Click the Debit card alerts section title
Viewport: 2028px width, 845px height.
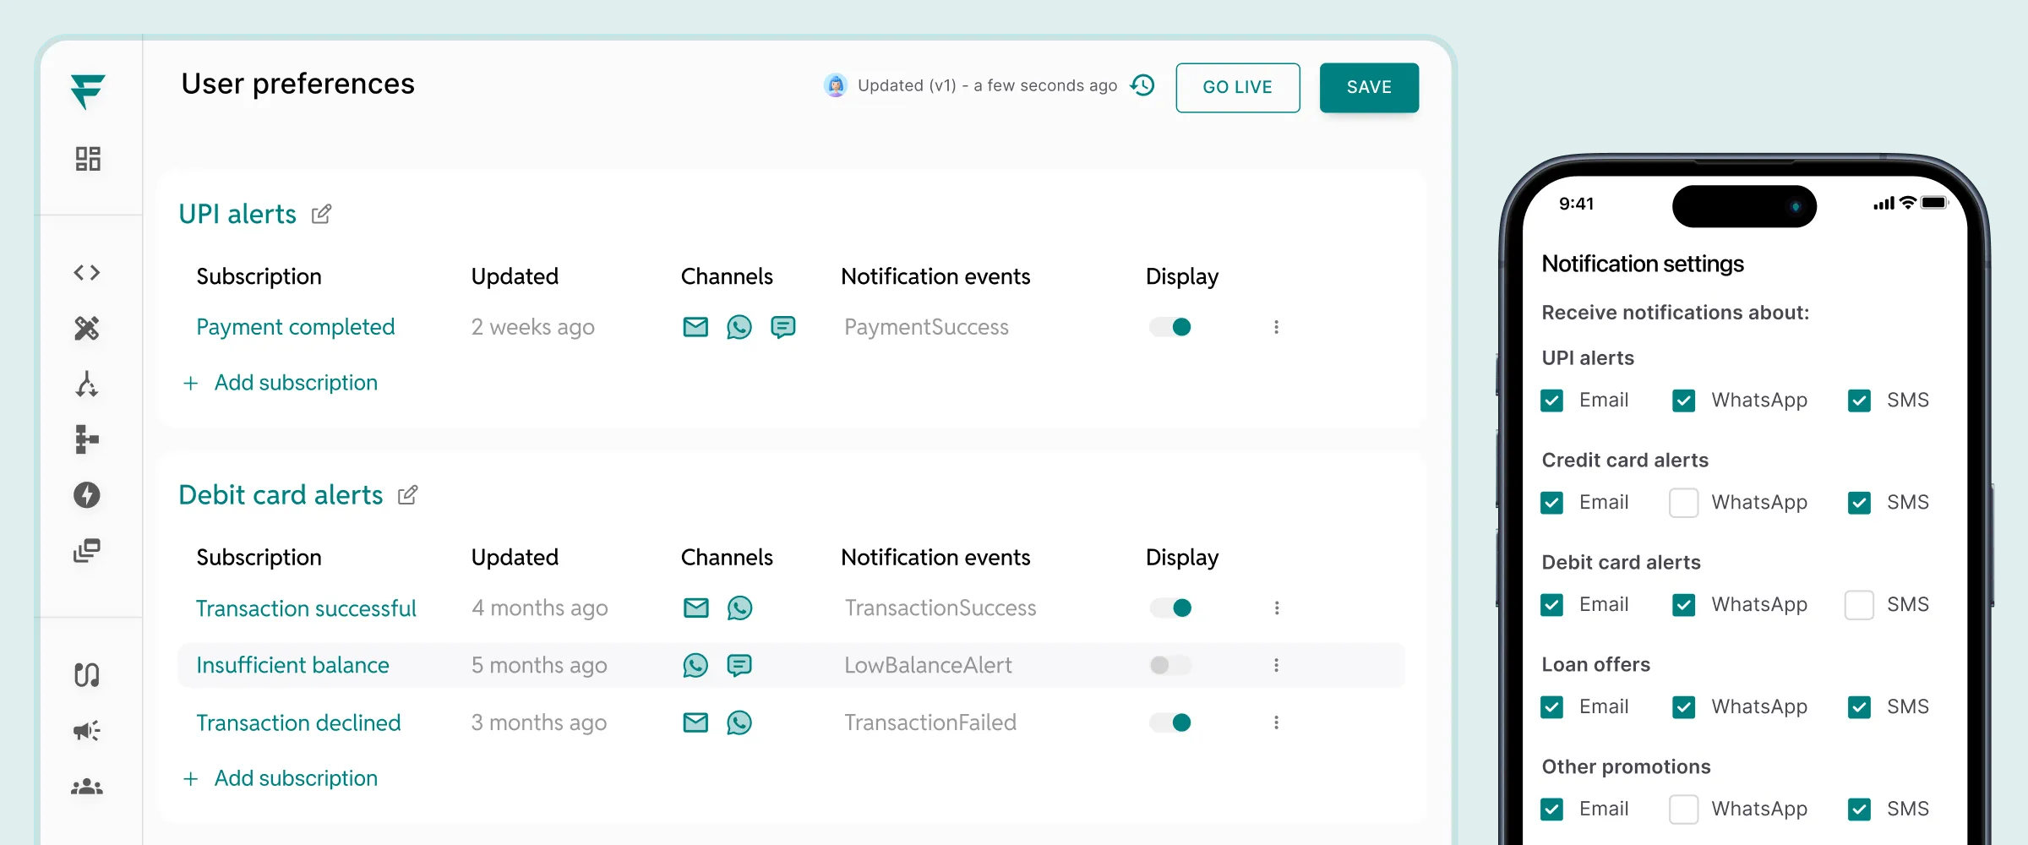pos(281,494)
